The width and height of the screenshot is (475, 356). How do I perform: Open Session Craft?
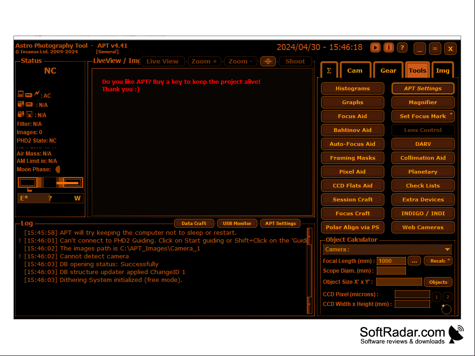click(x=353, y=200)
